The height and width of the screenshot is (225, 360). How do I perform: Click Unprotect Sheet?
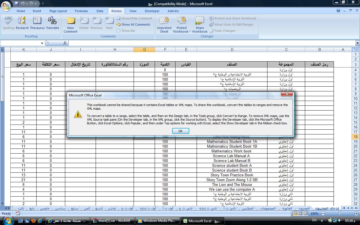[x=164, y=25]
